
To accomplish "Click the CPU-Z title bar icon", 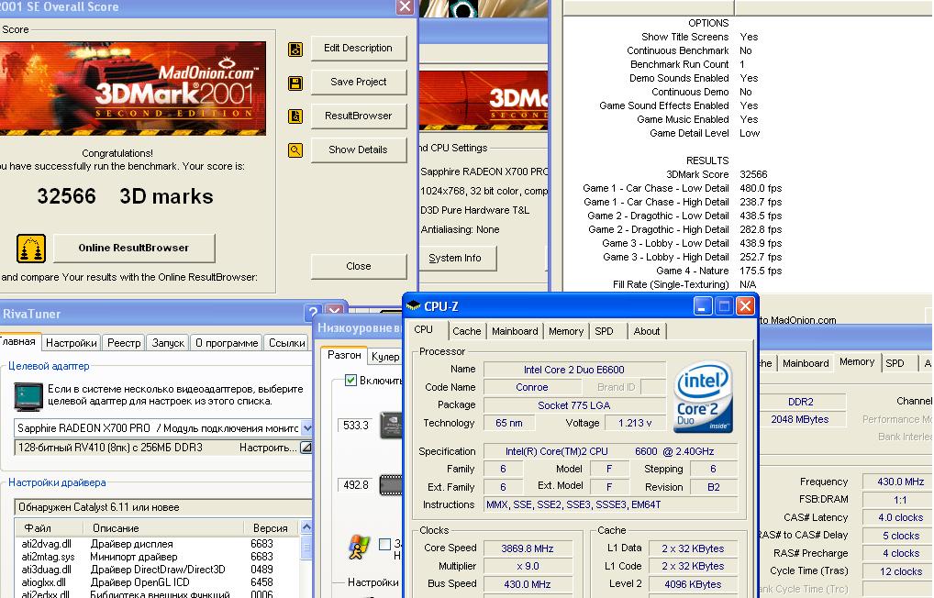I will (413, 306).
